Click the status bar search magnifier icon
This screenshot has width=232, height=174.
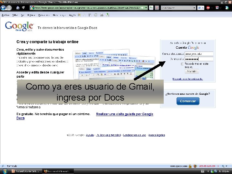[x=3, y=166]
